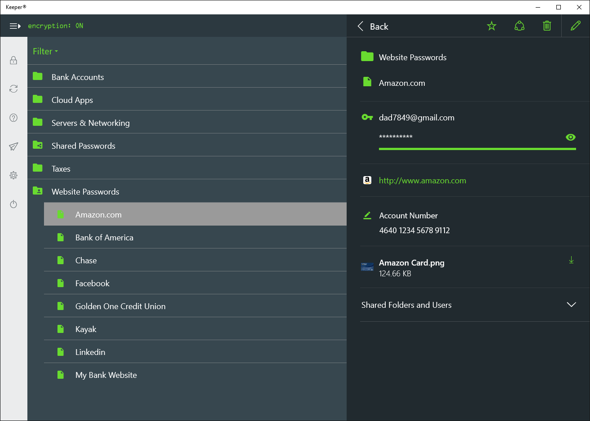The image size is (590, 421).
Task: Open settings gear in sidebar
Action: (13, 175)
